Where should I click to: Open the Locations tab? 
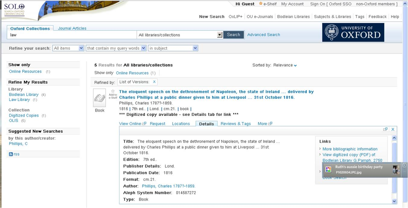(x=181, y=124)
